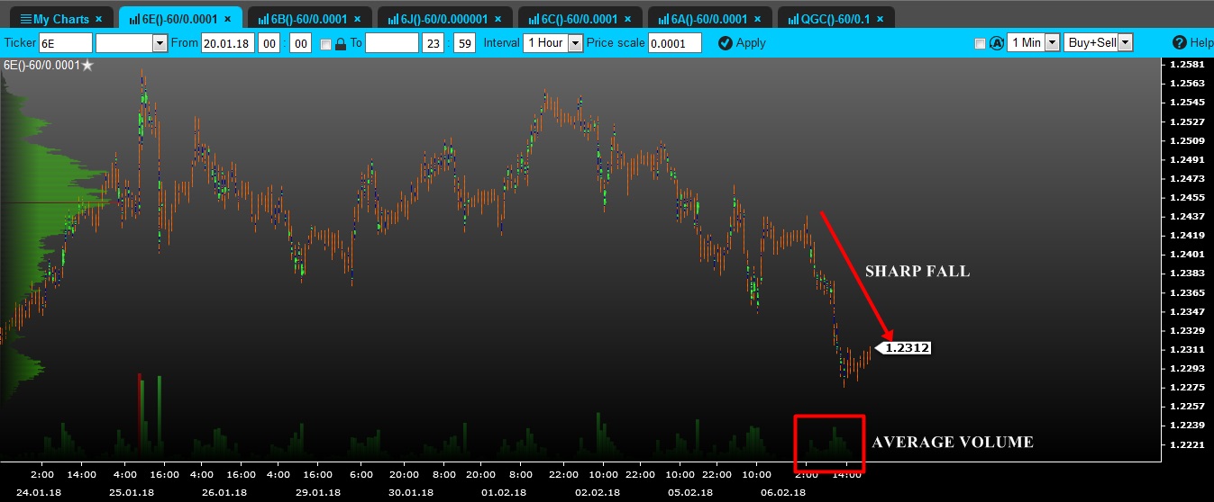Click the From hour field
The width and height of the screenshot is (1214, 502).
(269, 43)
